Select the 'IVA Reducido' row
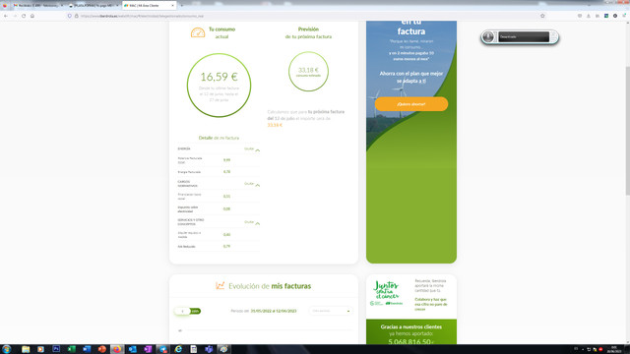The width and height of the screenshot is (630, 354). [x=219, y=247]
